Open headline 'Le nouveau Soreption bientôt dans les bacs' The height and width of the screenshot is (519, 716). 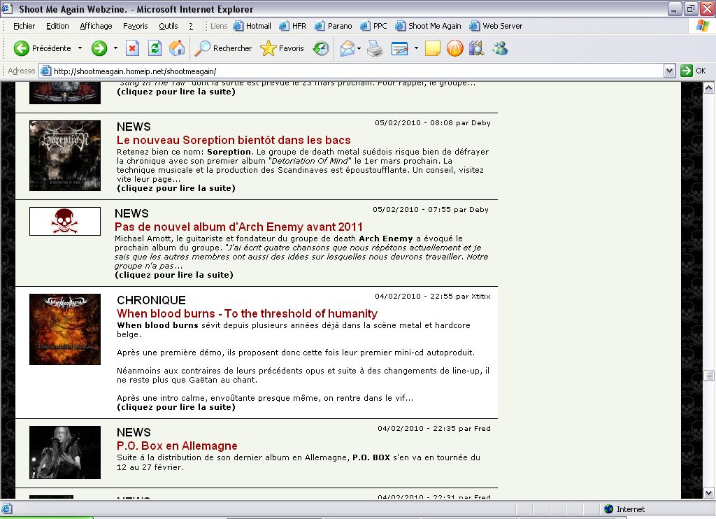click(234, 140)
